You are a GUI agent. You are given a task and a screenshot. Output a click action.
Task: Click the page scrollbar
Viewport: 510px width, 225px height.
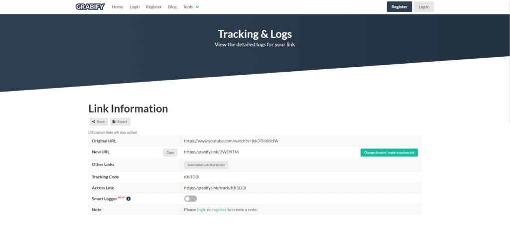[x=509, y=62]
